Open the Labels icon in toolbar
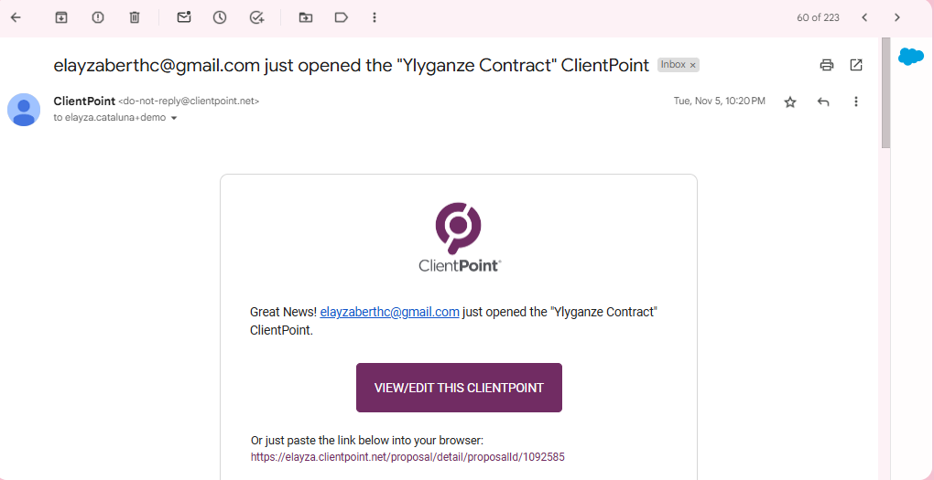Screen dimensions: 934x480 (x=342, y=18)
